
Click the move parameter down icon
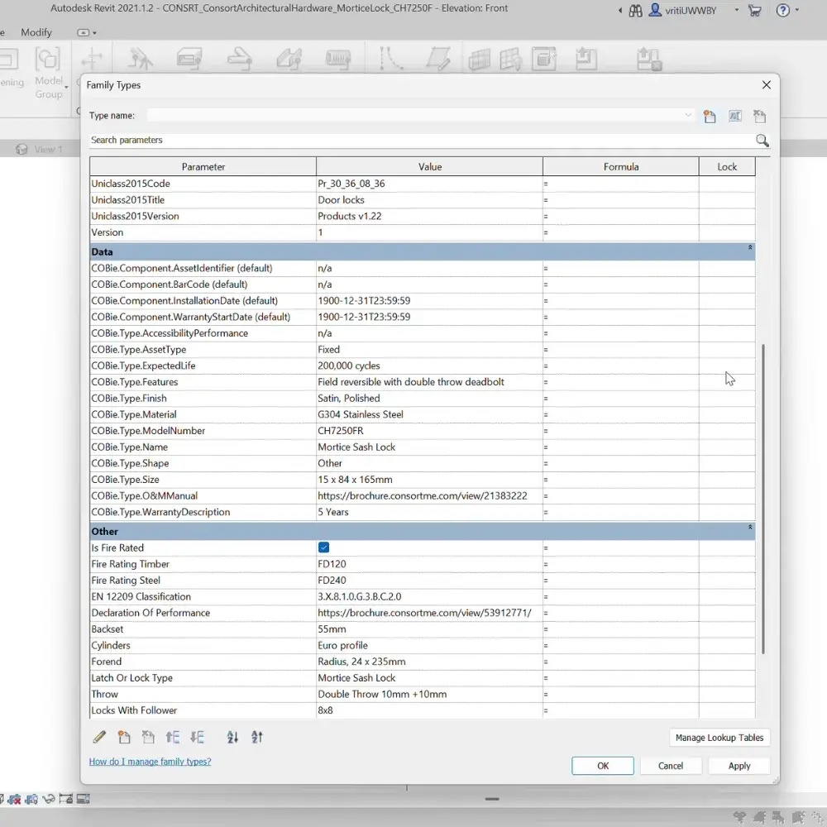tap(197, 737)
